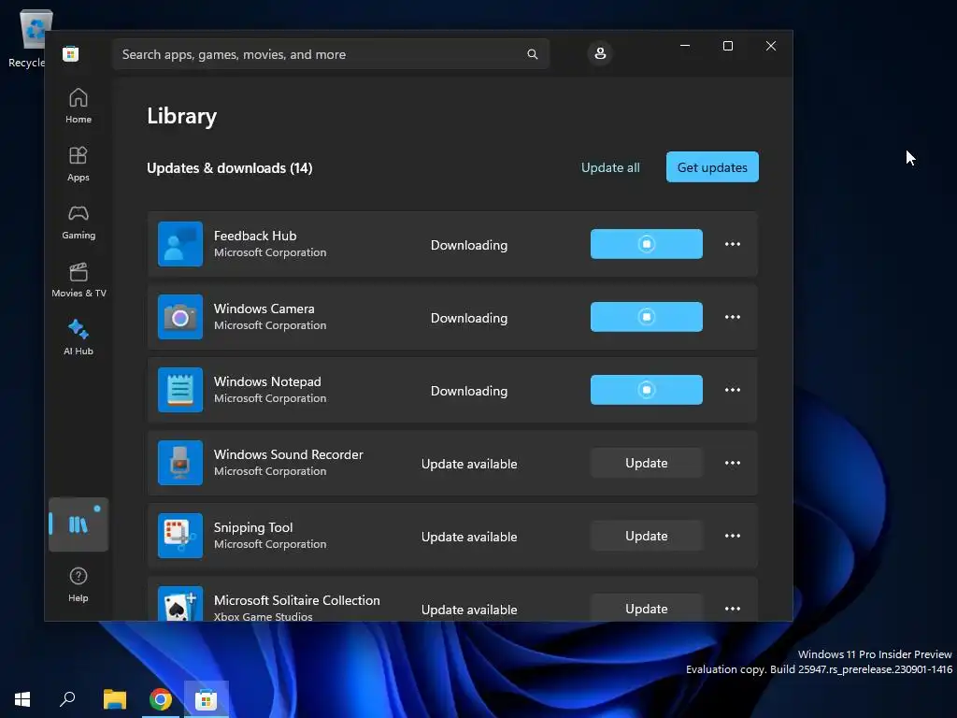957x718 pixels.
Task: Click the Snipping Tool app icon
Action: point(180,536)
